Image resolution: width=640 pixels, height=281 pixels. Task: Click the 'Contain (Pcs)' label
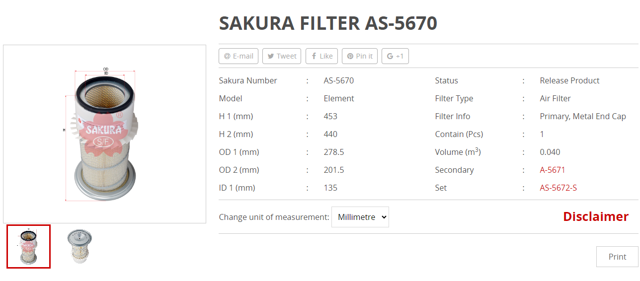(459, 134)
